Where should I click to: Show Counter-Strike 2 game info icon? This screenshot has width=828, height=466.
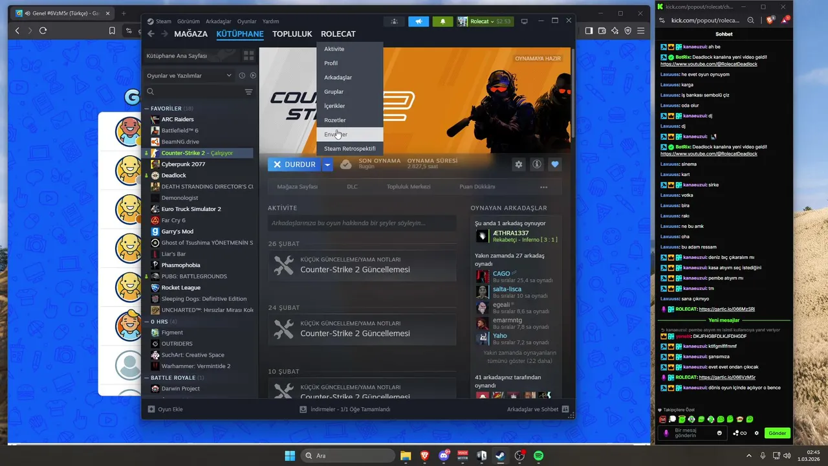[536, 164]
